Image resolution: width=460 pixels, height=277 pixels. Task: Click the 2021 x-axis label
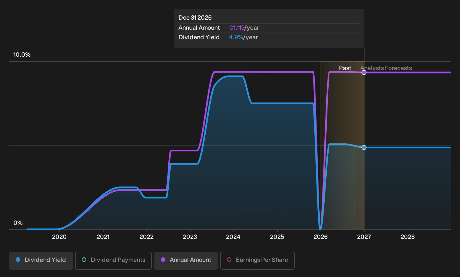pos(103,237)
